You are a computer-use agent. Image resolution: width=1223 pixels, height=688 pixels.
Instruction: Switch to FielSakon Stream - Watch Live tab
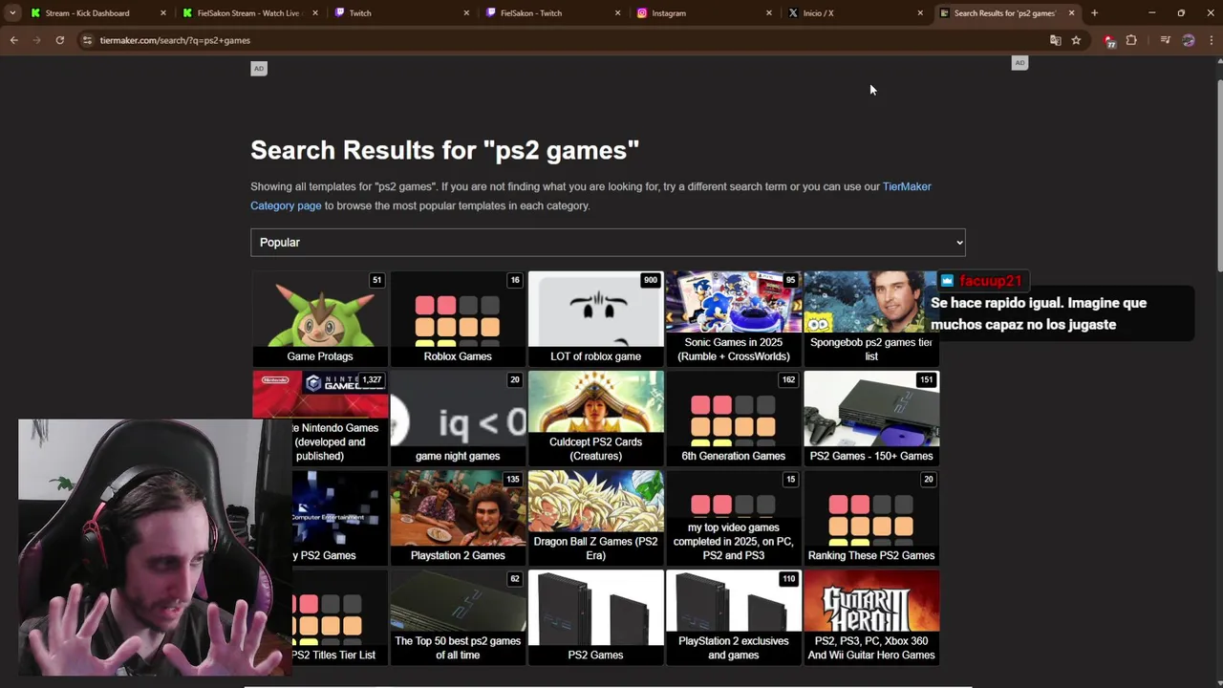coord(248,13)
